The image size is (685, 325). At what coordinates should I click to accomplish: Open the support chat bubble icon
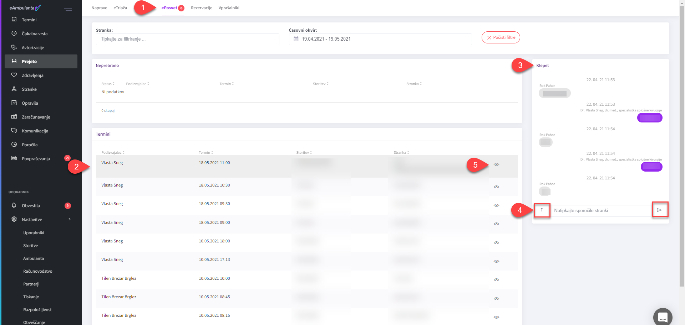pyautogui.click(x=663, y=317)
